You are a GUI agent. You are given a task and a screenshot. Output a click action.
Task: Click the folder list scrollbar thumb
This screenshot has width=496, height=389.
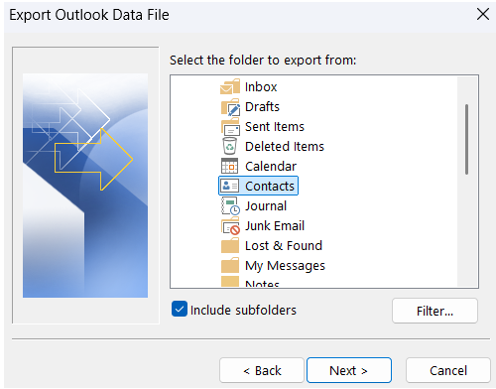coord(466,139)
